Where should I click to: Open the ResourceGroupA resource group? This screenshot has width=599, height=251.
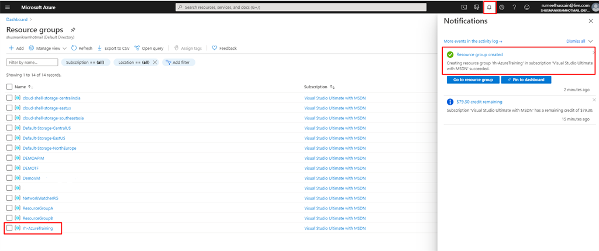point(38,208)
